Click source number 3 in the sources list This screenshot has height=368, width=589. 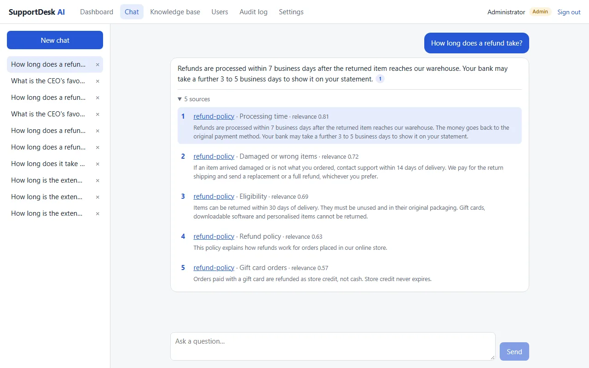(x=183, y=196)
